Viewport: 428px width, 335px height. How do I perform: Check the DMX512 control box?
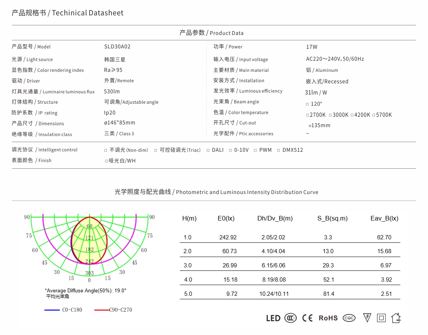coord(279,151)
